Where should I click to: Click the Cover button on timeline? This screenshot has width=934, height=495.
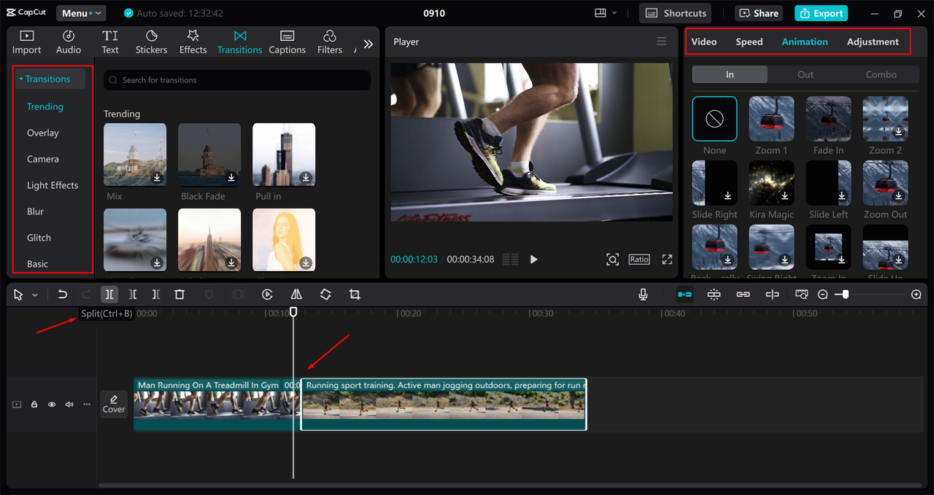coord(114,404)
